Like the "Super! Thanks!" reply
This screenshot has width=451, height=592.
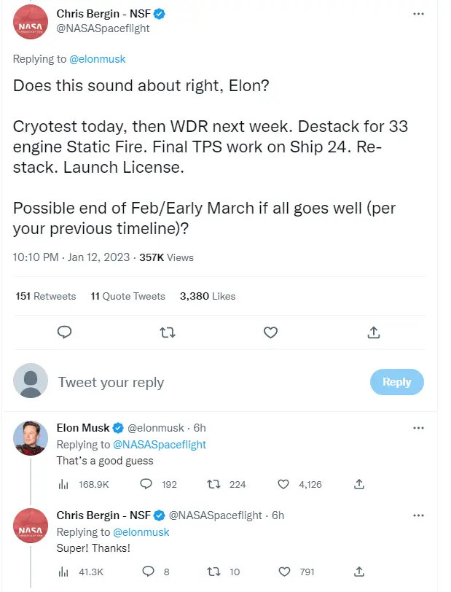coord(285,572)
